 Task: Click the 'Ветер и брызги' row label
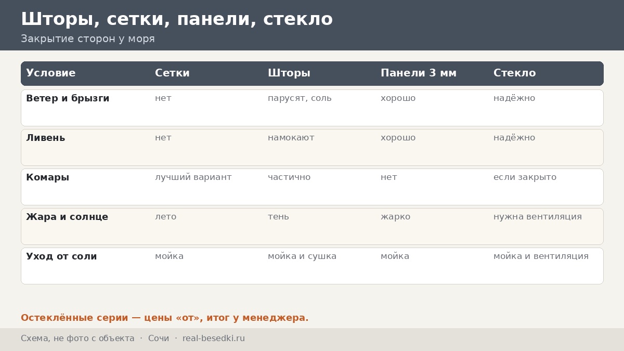tap(68, 98)
